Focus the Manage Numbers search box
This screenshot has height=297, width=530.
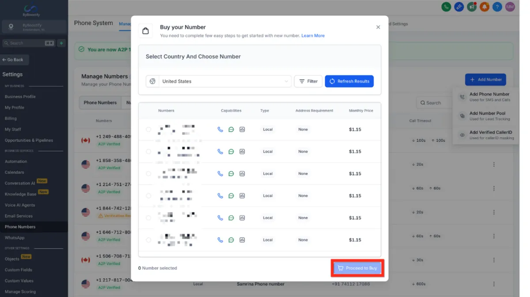[435, 103]
